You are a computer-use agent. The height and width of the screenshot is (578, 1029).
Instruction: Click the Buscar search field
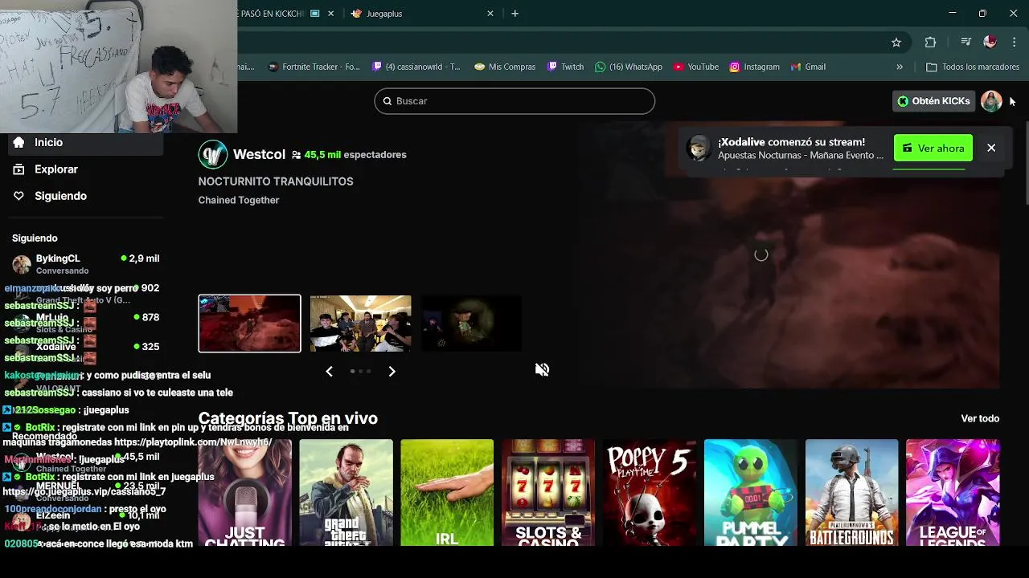514,101
